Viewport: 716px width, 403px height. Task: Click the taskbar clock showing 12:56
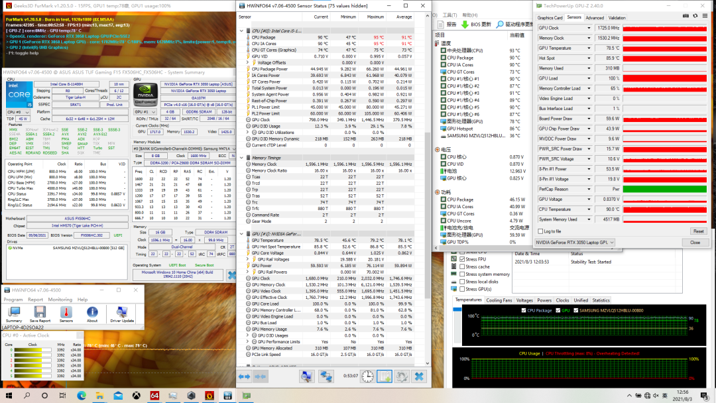(x=683, y=396)
